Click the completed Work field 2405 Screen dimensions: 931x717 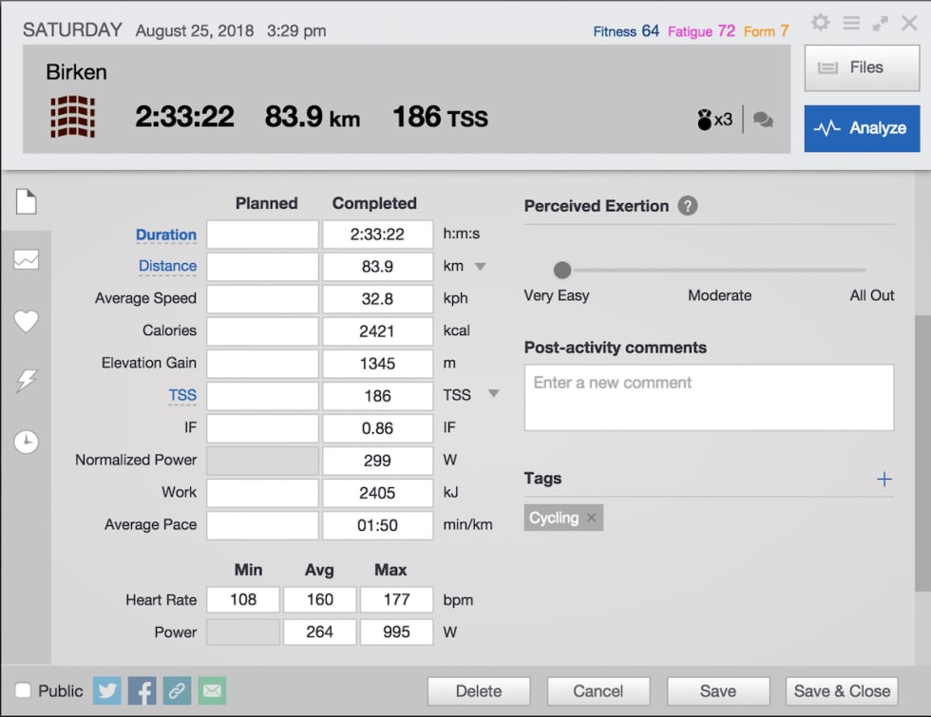point(378,493)
